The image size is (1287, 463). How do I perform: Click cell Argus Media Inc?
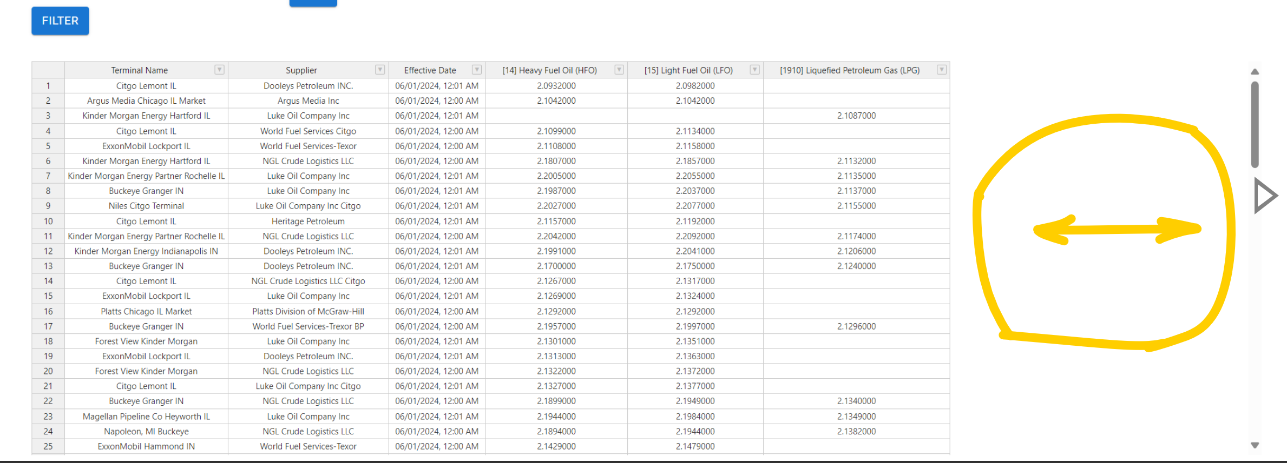(x=308, y=100)
